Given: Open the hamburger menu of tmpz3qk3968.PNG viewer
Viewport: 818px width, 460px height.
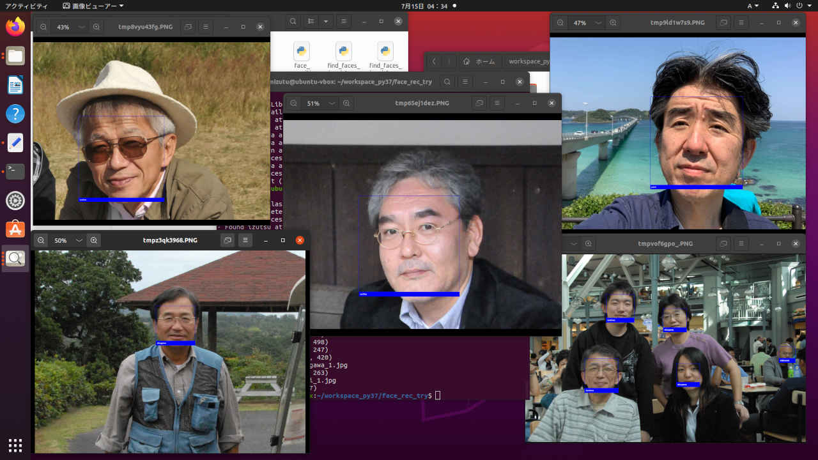Looking at the screenshot, I should pos(245,241).
